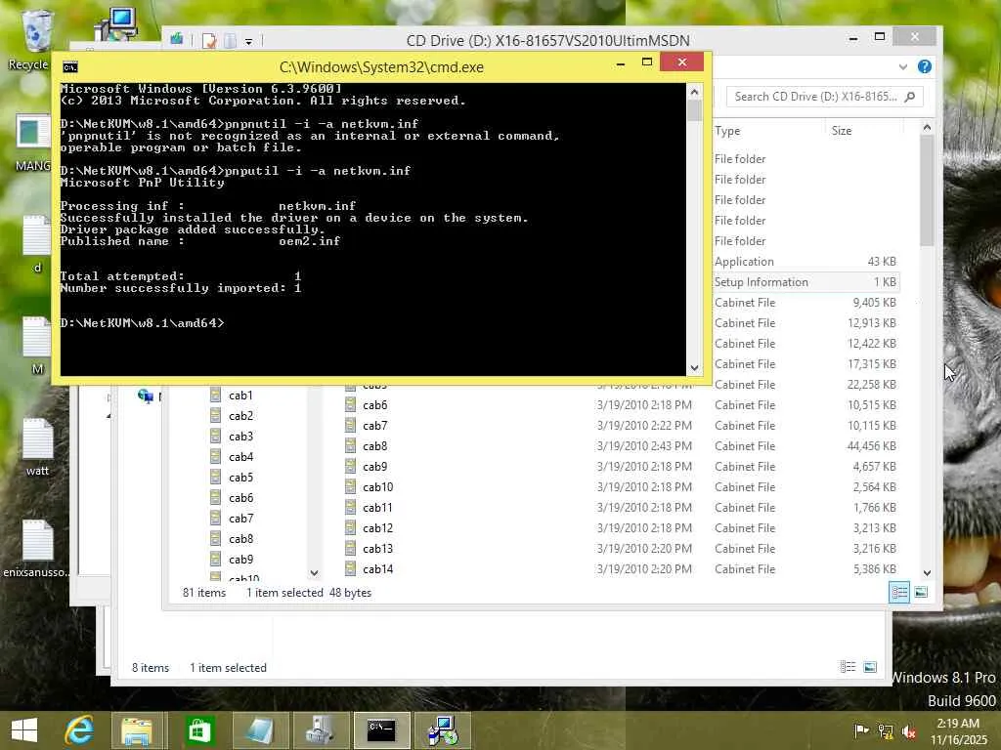
Task: Select cab8 in the file list
Action: 374,445
